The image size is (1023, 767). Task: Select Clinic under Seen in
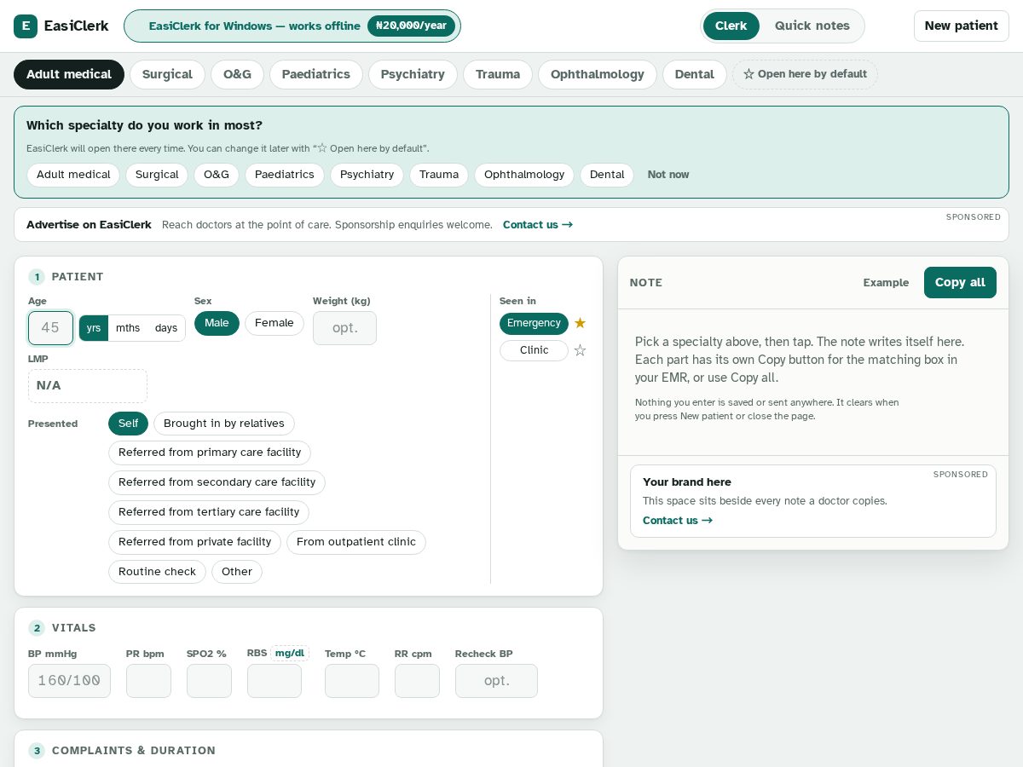point(534,350)
